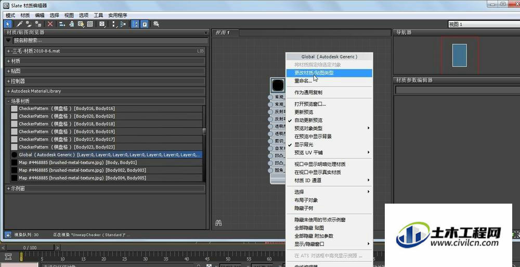
Task: Toggle the Parameter Editor panel icon
Action: 145,24
